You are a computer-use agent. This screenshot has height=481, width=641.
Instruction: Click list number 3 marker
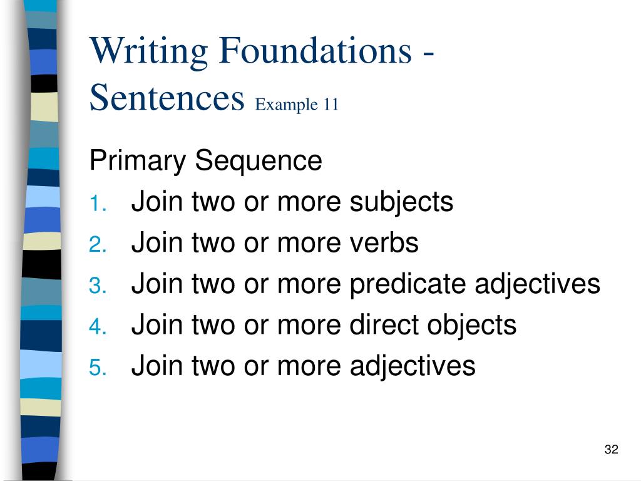pyautogui.click(x=98, y=286)
